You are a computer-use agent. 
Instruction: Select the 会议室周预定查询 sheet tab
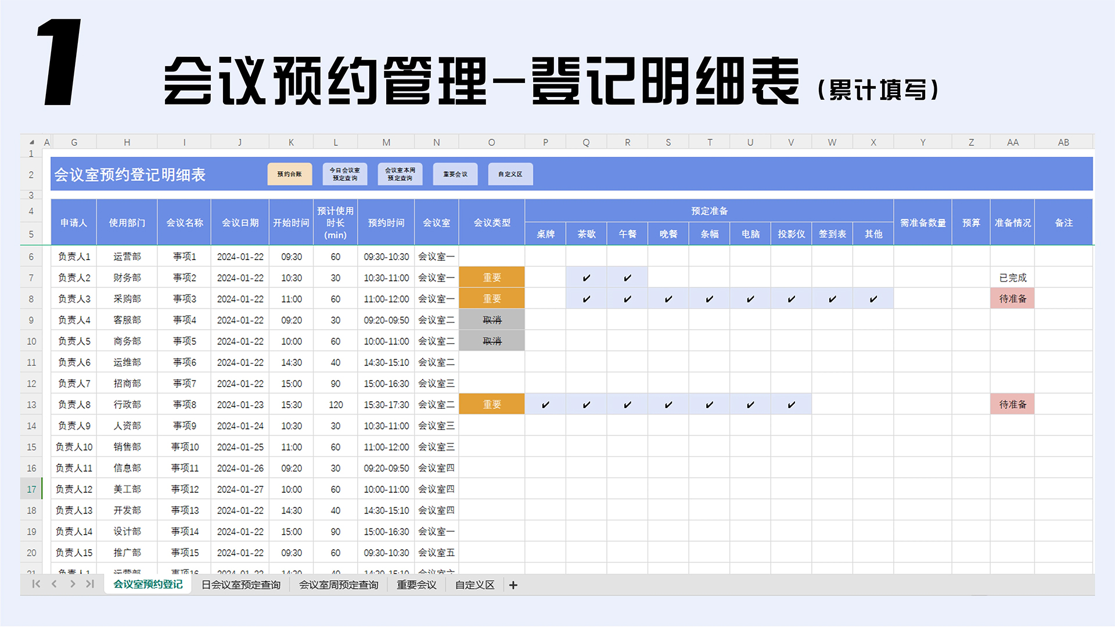coord(338,585)
